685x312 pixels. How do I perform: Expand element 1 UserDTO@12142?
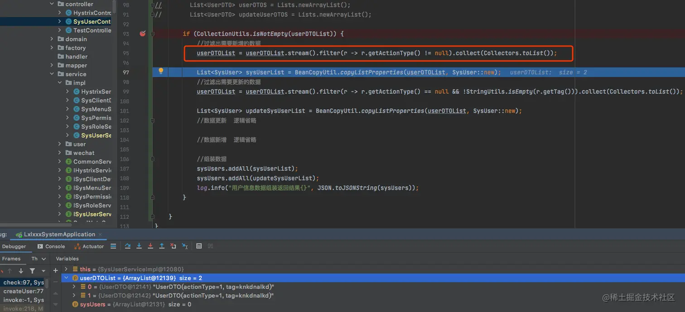pyautogui.click(x=74, y=295)
